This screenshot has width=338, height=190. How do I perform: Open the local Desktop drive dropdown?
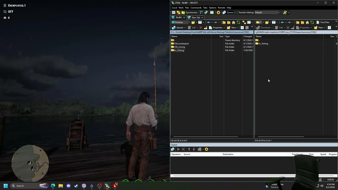click(x=181, y=22)
